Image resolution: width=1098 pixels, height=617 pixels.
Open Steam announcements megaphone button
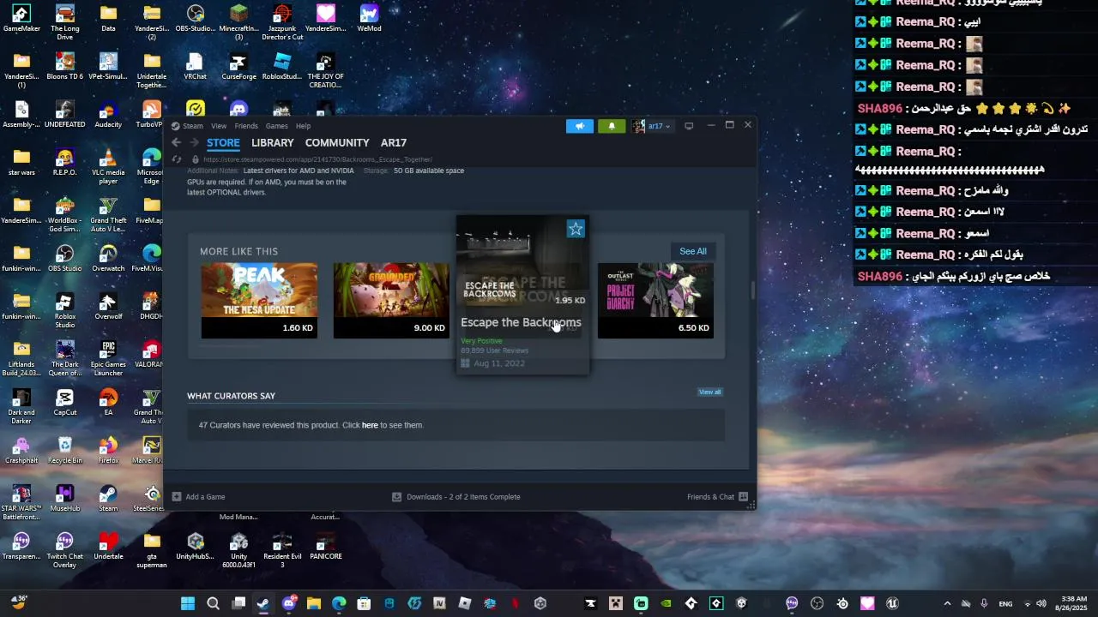tap(579, 126)
